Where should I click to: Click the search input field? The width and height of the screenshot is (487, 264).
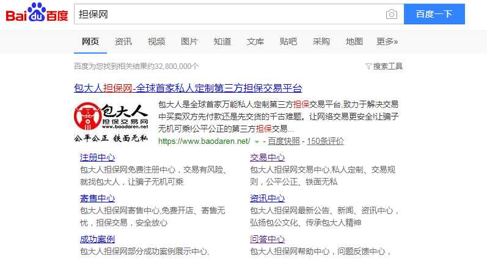(x=229, y=14)
